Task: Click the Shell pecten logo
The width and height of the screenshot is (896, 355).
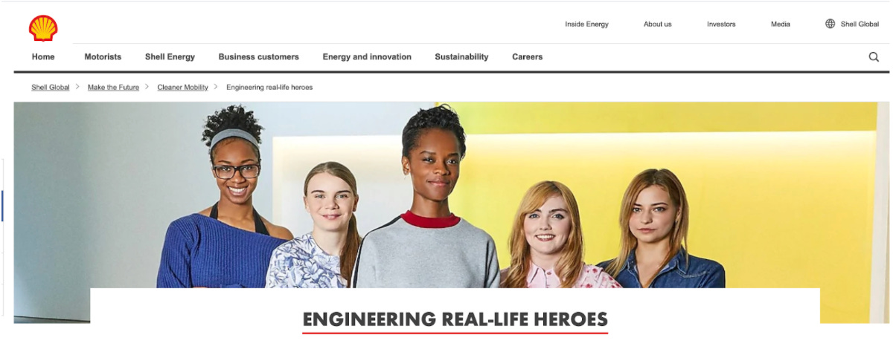Action: pyautogui.click(x=43, y=28)
